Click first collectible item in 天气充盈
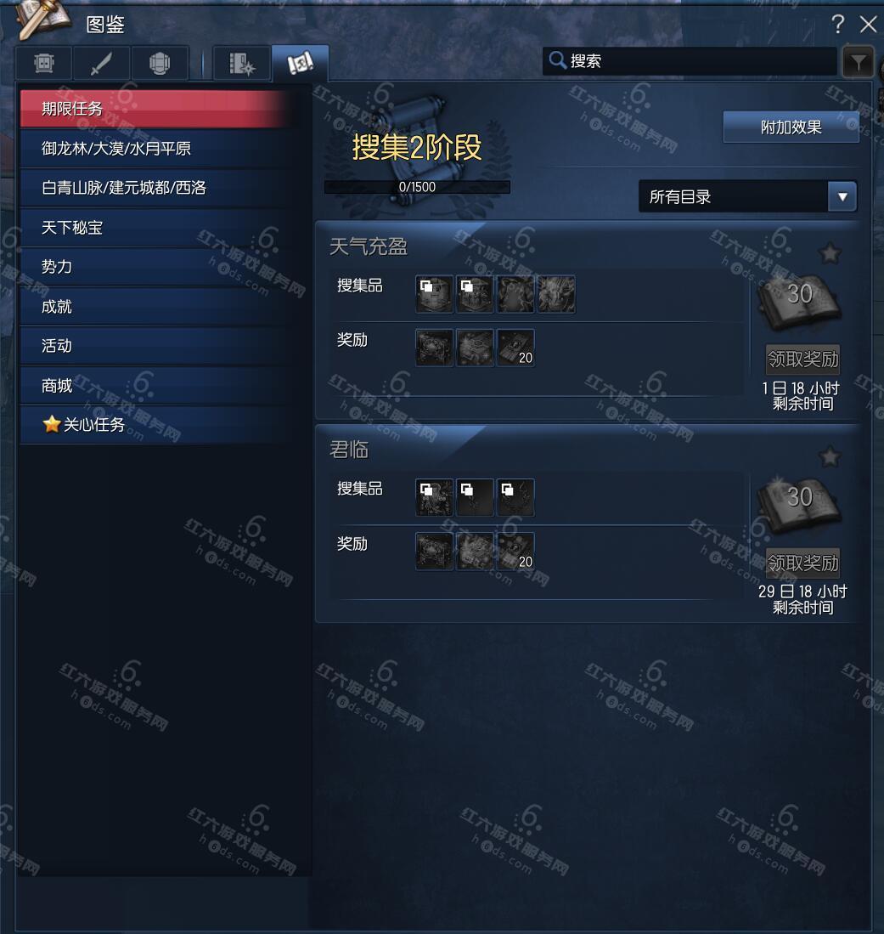The width and height of the screenshot is (884, 934). pos(434,294)
